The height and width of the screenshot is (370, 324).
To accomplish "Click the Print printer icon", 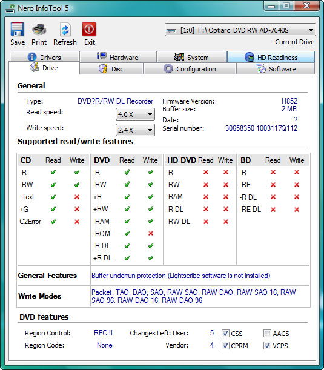I will pyautogui.click(x=39, y=30).
